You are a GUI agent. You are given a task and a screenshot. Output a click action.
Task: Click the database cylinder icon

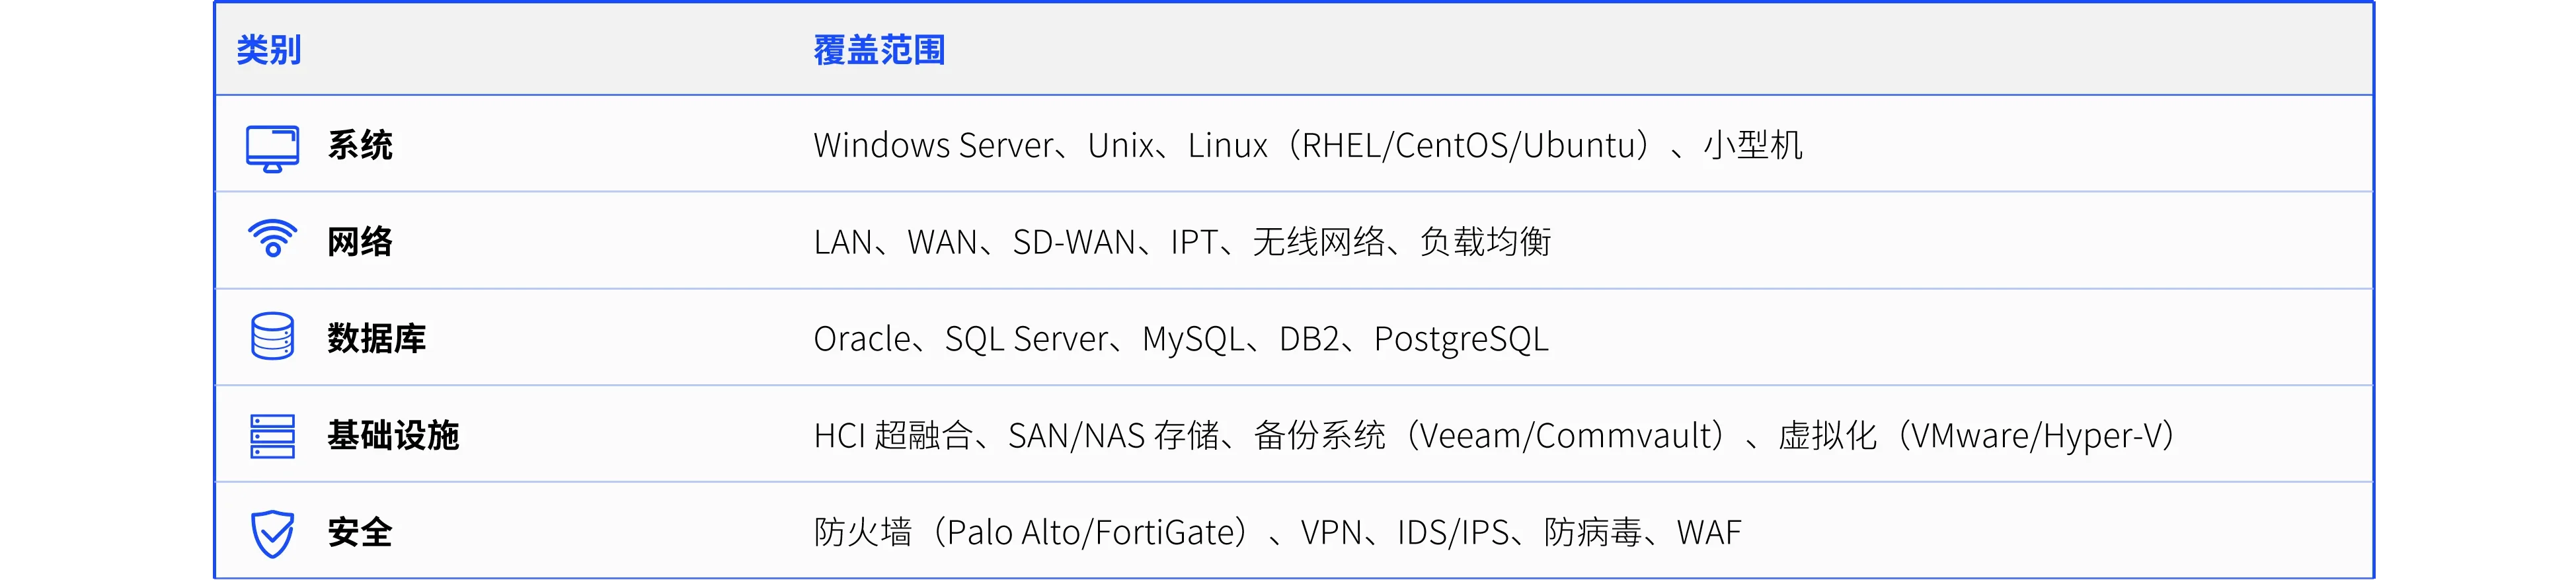pos(272,336)
